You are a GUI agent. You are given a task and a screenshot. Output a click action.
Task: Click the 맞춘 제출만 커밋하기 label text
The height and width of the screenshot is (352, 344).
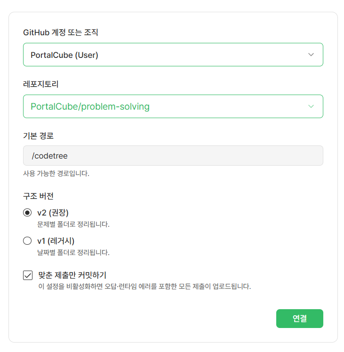(x=72, y=275)
